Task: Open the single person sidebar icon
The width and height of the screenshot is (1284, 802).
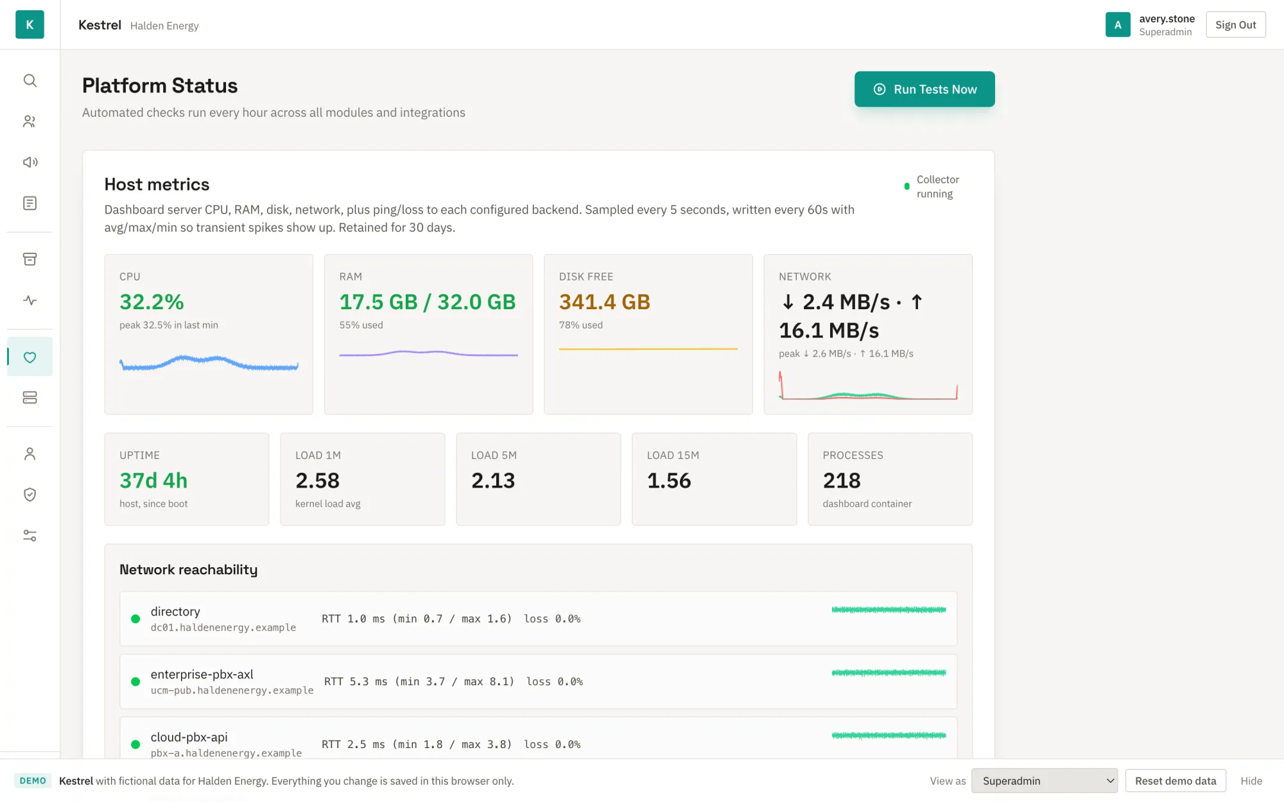Action: pyautogui.click(x=30, y=454)
